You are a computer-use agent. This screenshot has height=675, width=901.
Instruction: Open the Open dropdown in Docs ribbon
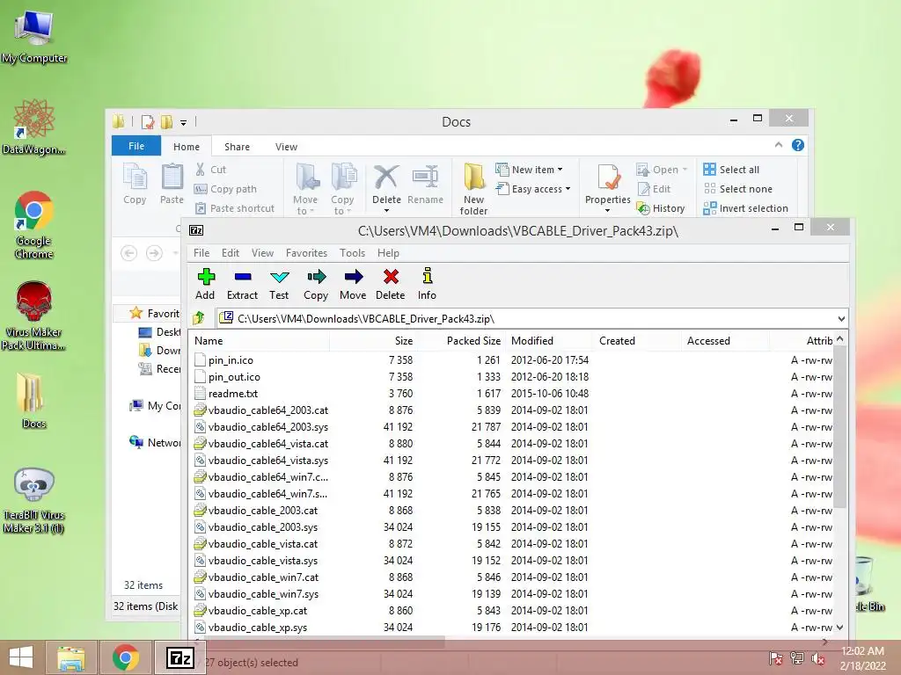[x=662, y=170]
